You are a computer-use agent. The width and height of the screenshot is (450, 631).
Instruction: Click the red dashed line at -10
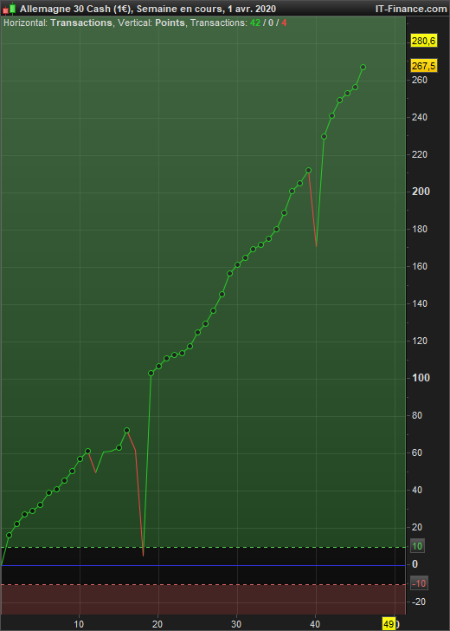pyautogui.click(x=202, y=584)
